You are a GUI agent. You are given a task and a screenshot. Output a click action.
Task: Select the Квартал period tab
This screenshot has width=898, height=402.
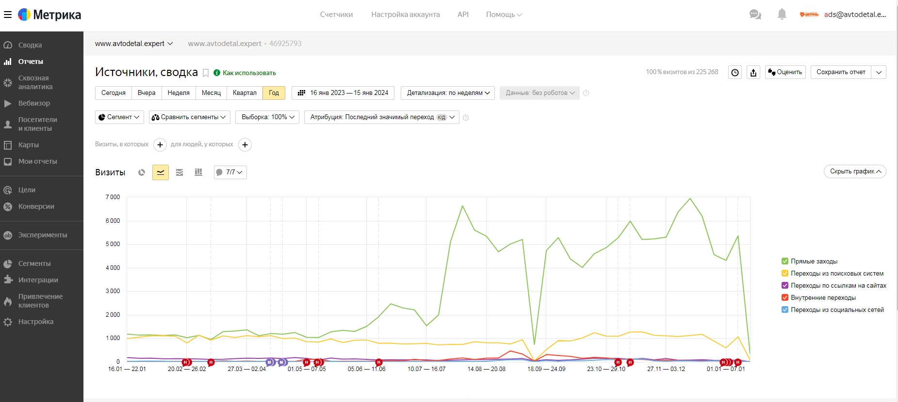pos(245,93)
